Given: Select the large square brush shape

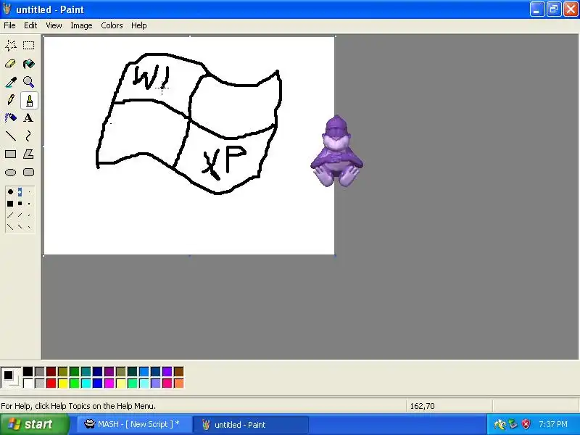Looking at the screenshot, I should pos(10,204).
